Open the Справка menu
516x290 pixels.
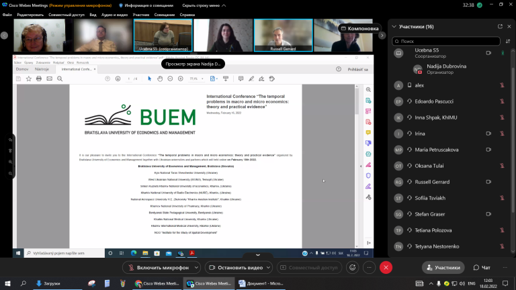(x=187, y=15)
